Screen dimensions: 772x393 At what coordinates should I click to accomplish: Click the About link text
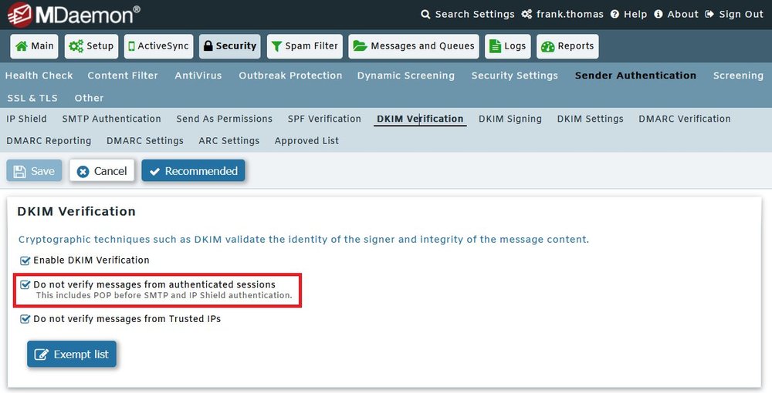pos(683,14)
